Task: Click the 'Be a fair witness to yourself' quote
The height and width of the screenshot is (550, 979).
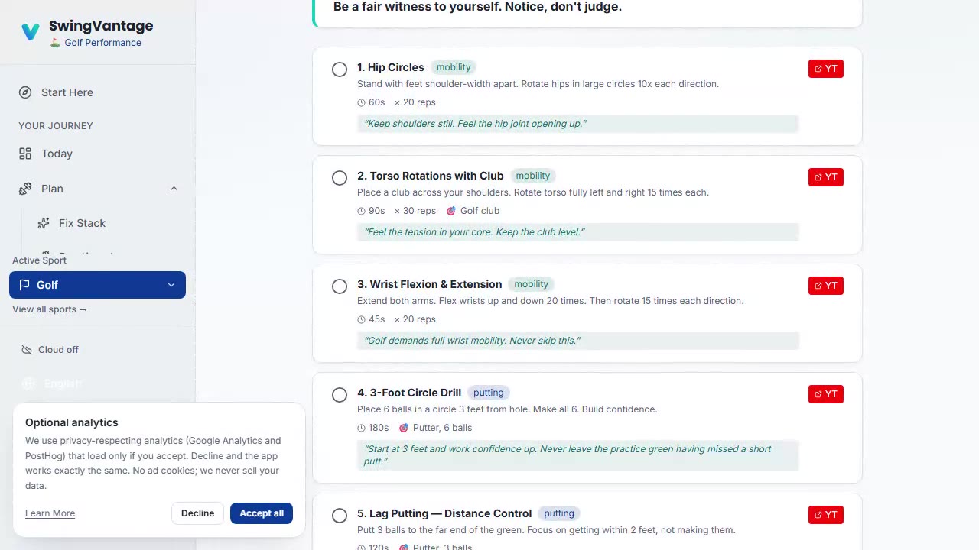Action: 477,7
